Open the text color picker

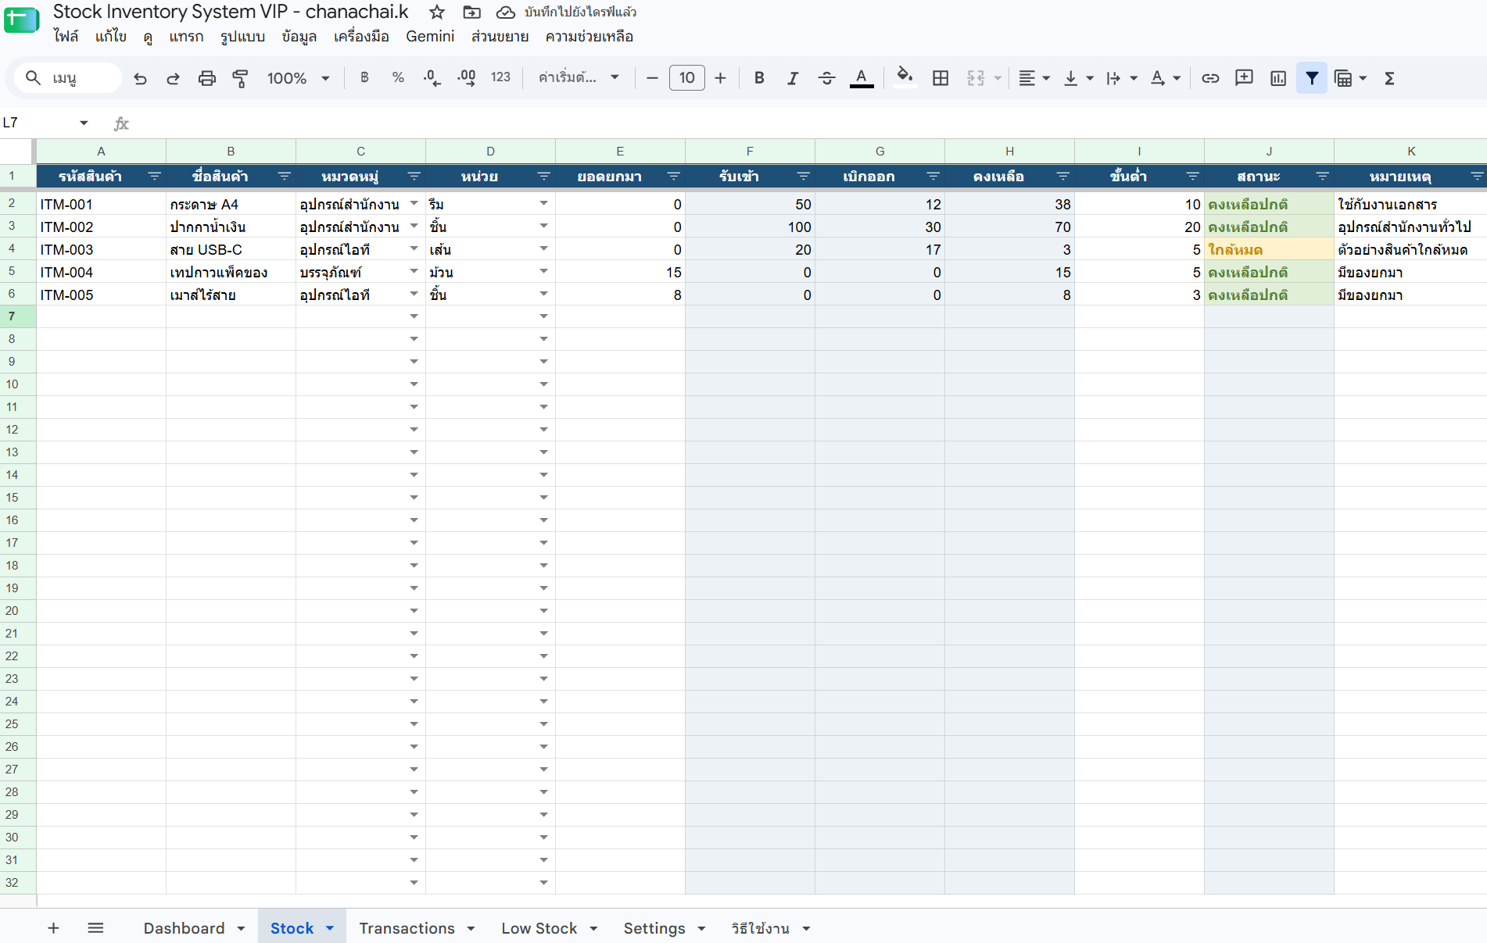click(861, 78)
